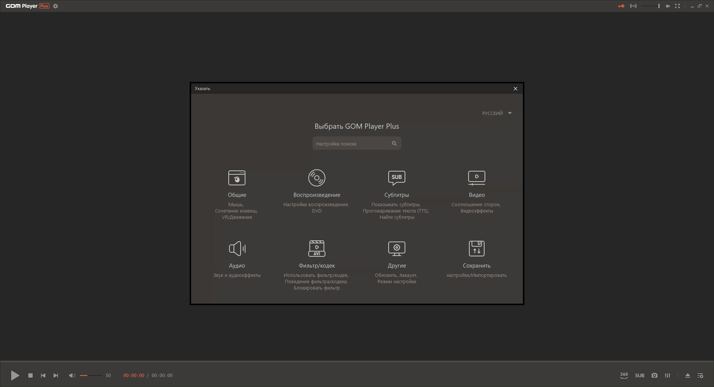Mute audio using the speaker icon
The width and height of the screenshot is (714, 387).
click(x=72, y=375)
